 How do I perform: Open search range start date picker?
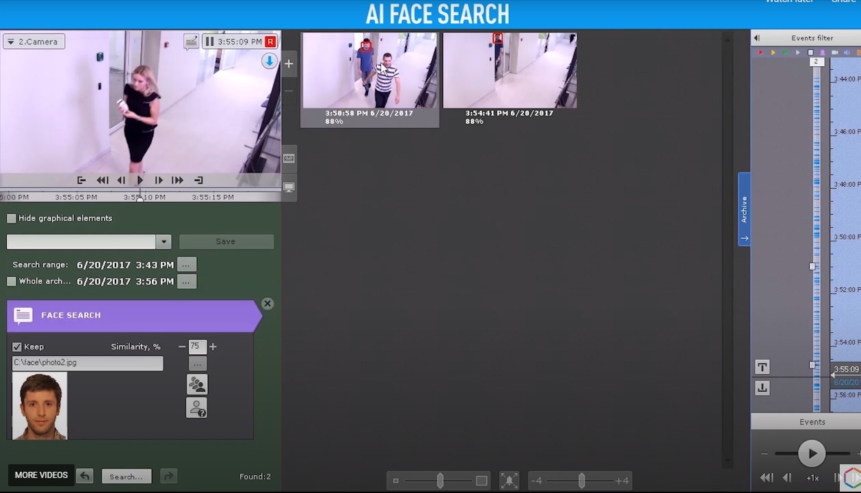click(x=187, y=265)
